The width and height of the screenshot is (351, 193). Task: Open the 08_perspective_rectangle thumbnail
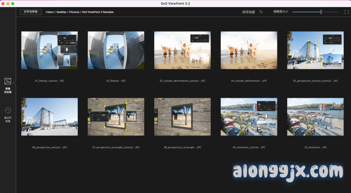pyautogui.click(x=182, y=117)
